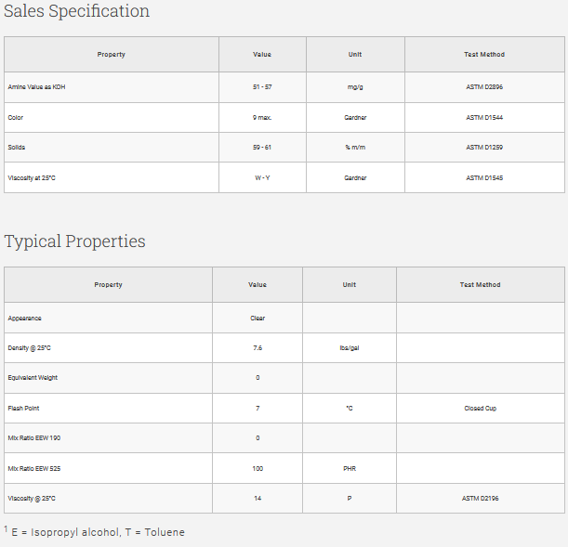Click the Appearance property cell
Screen dimensions: 568x547
tap(25, 318)
